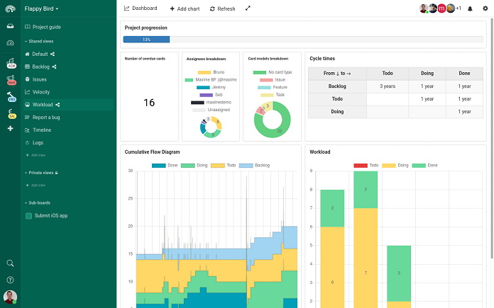Click share icon next to Default view

(53, 54)
